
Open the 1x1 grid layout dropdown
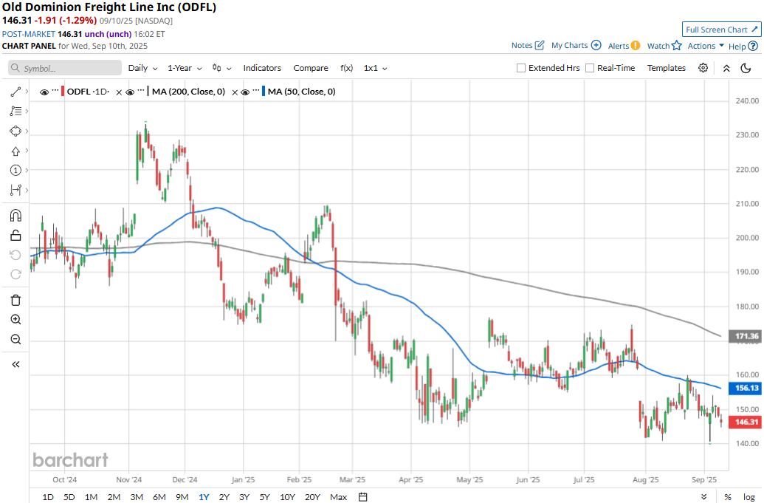(375, 68)
